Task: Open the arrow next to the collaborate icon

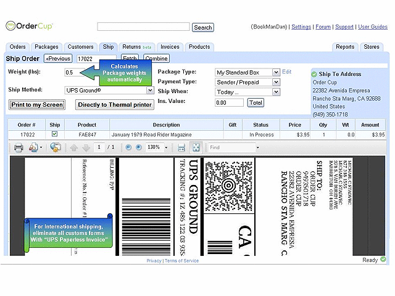Action: pyautogui.click(x=41, y=147)
